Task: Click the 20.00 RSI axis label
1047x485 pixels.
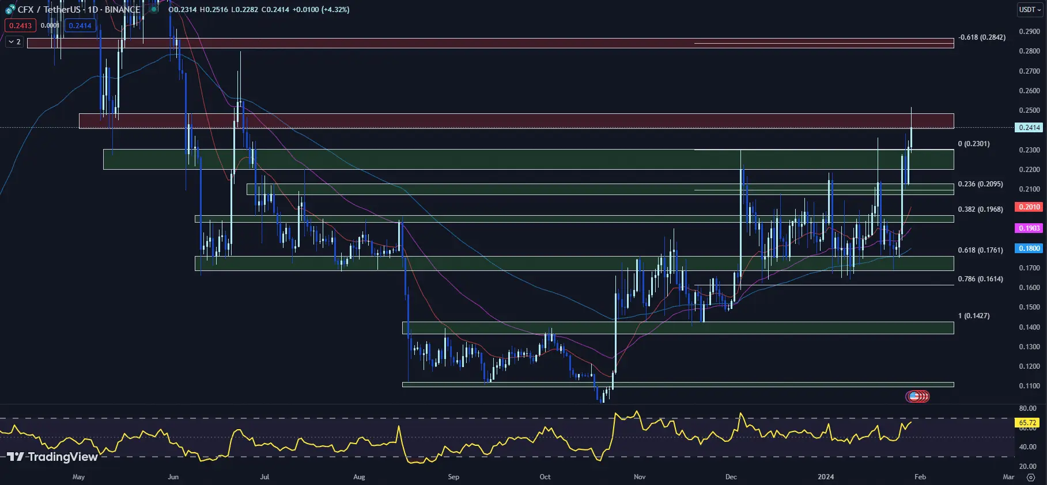Action: pyautogui.click(x=1027, y=467)
